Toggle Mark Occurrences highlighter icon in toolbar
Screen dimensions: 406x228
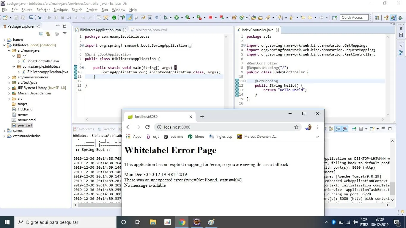tap(130, 18)
